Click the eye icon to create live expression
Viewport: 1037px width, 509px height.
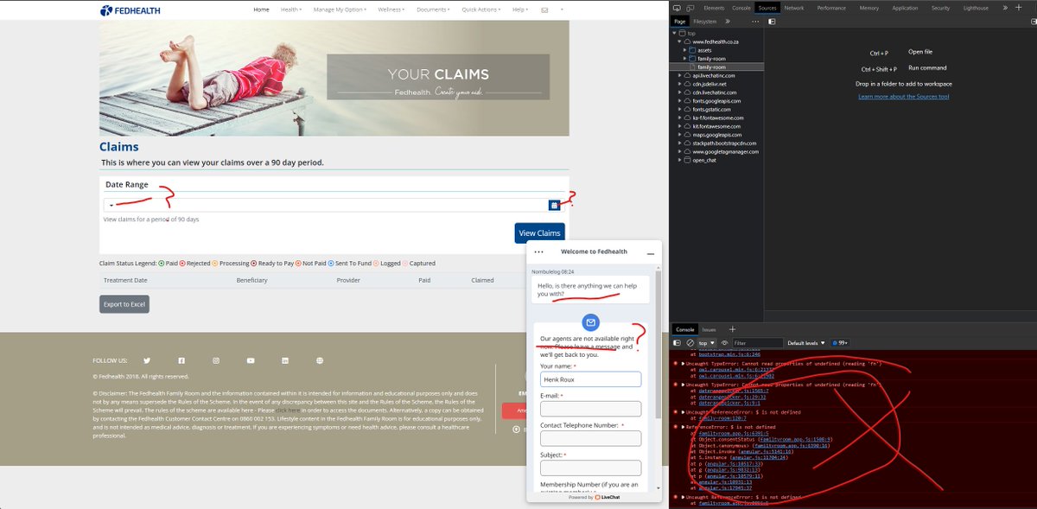[x=724, y=342]
